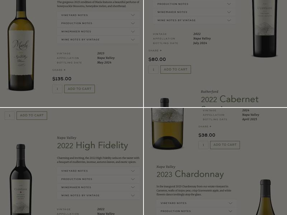Click Add to Cart next to $38.00
The image size is (287, 215).
pos(225,145)
